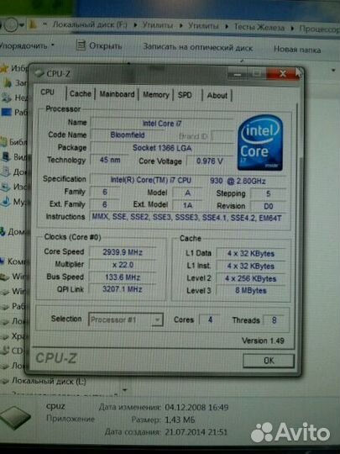Click the Core Voltage value 0.976 V
340x454 pixels.
pos(209,161)
